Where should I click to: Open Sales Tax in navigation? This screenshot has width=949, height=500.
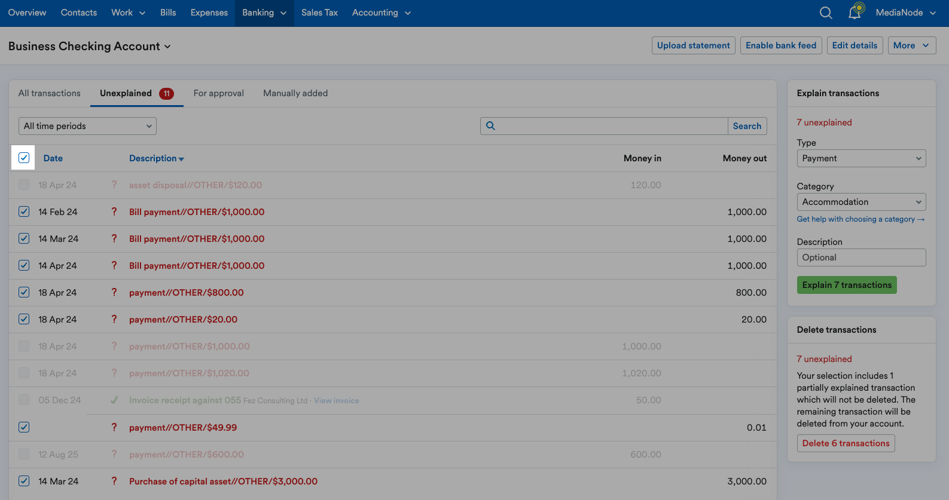tap(319, 13)
